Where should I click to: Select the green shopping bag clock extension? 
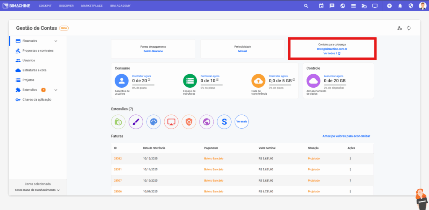(118, 122)
